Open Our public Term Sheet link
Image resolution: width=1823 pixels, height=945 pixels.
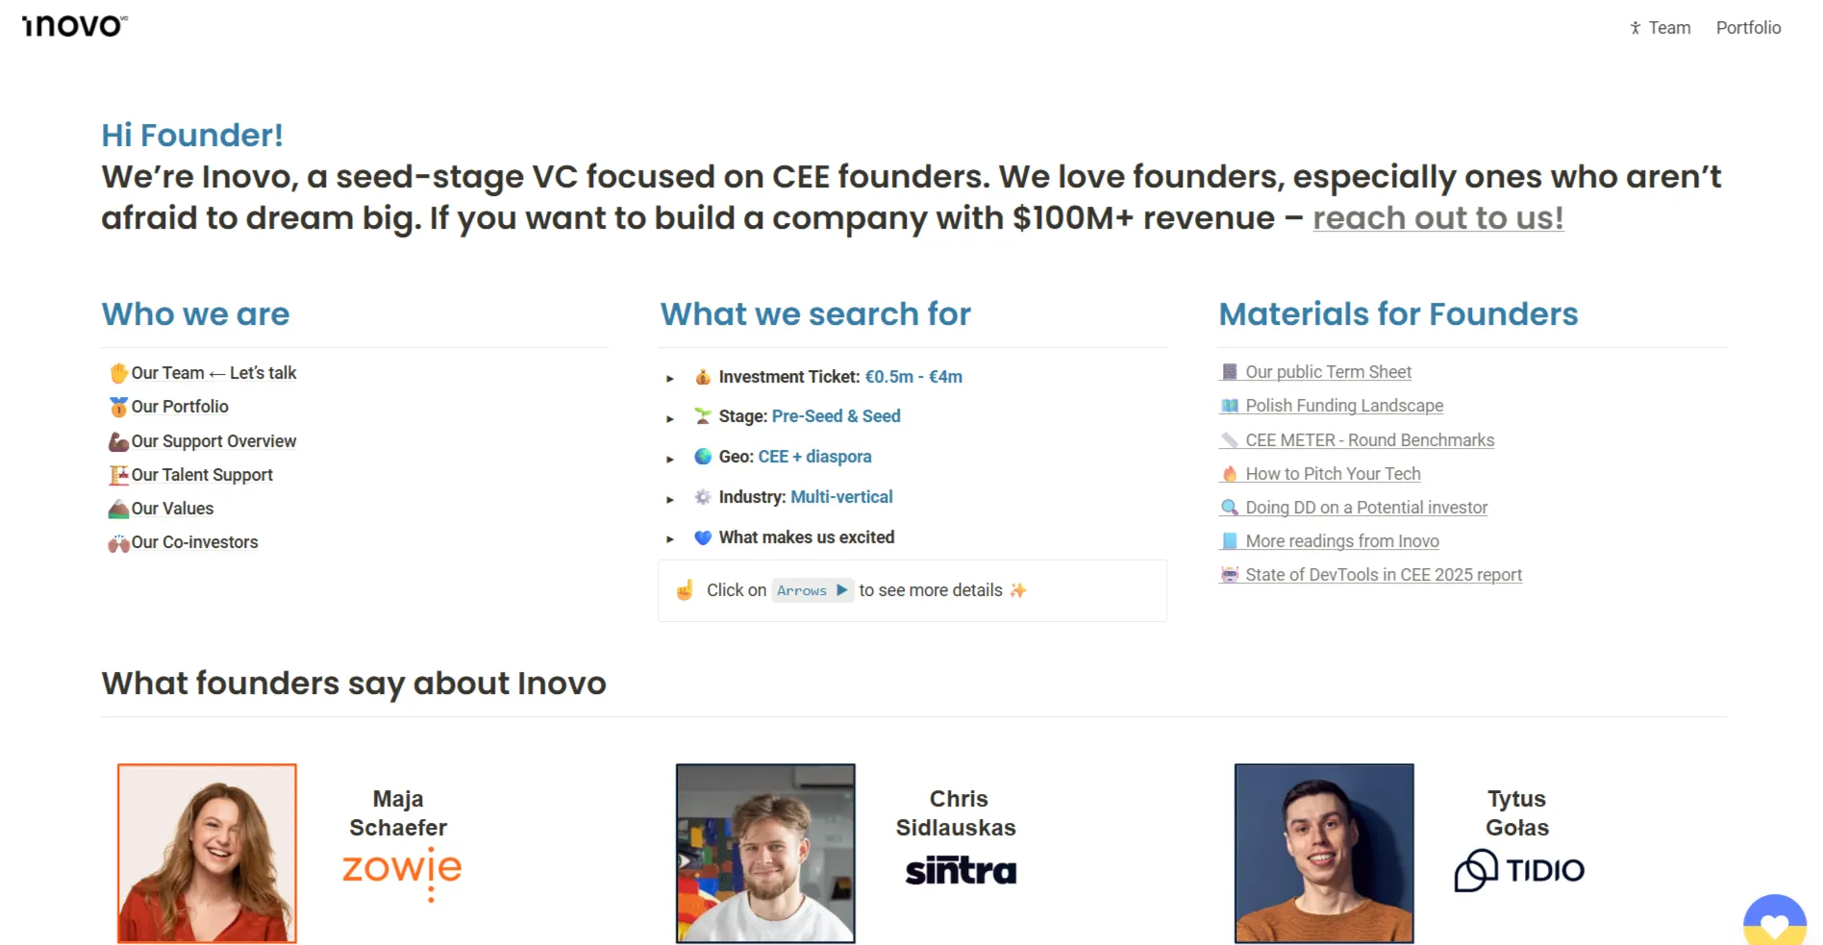(x=1328, y=372)
